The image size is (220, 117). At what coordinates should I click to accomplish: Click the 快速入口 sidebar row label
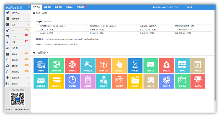coord(15,13)
